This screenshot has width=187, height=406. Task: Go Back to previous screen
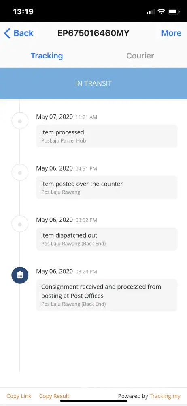[19, 33]
